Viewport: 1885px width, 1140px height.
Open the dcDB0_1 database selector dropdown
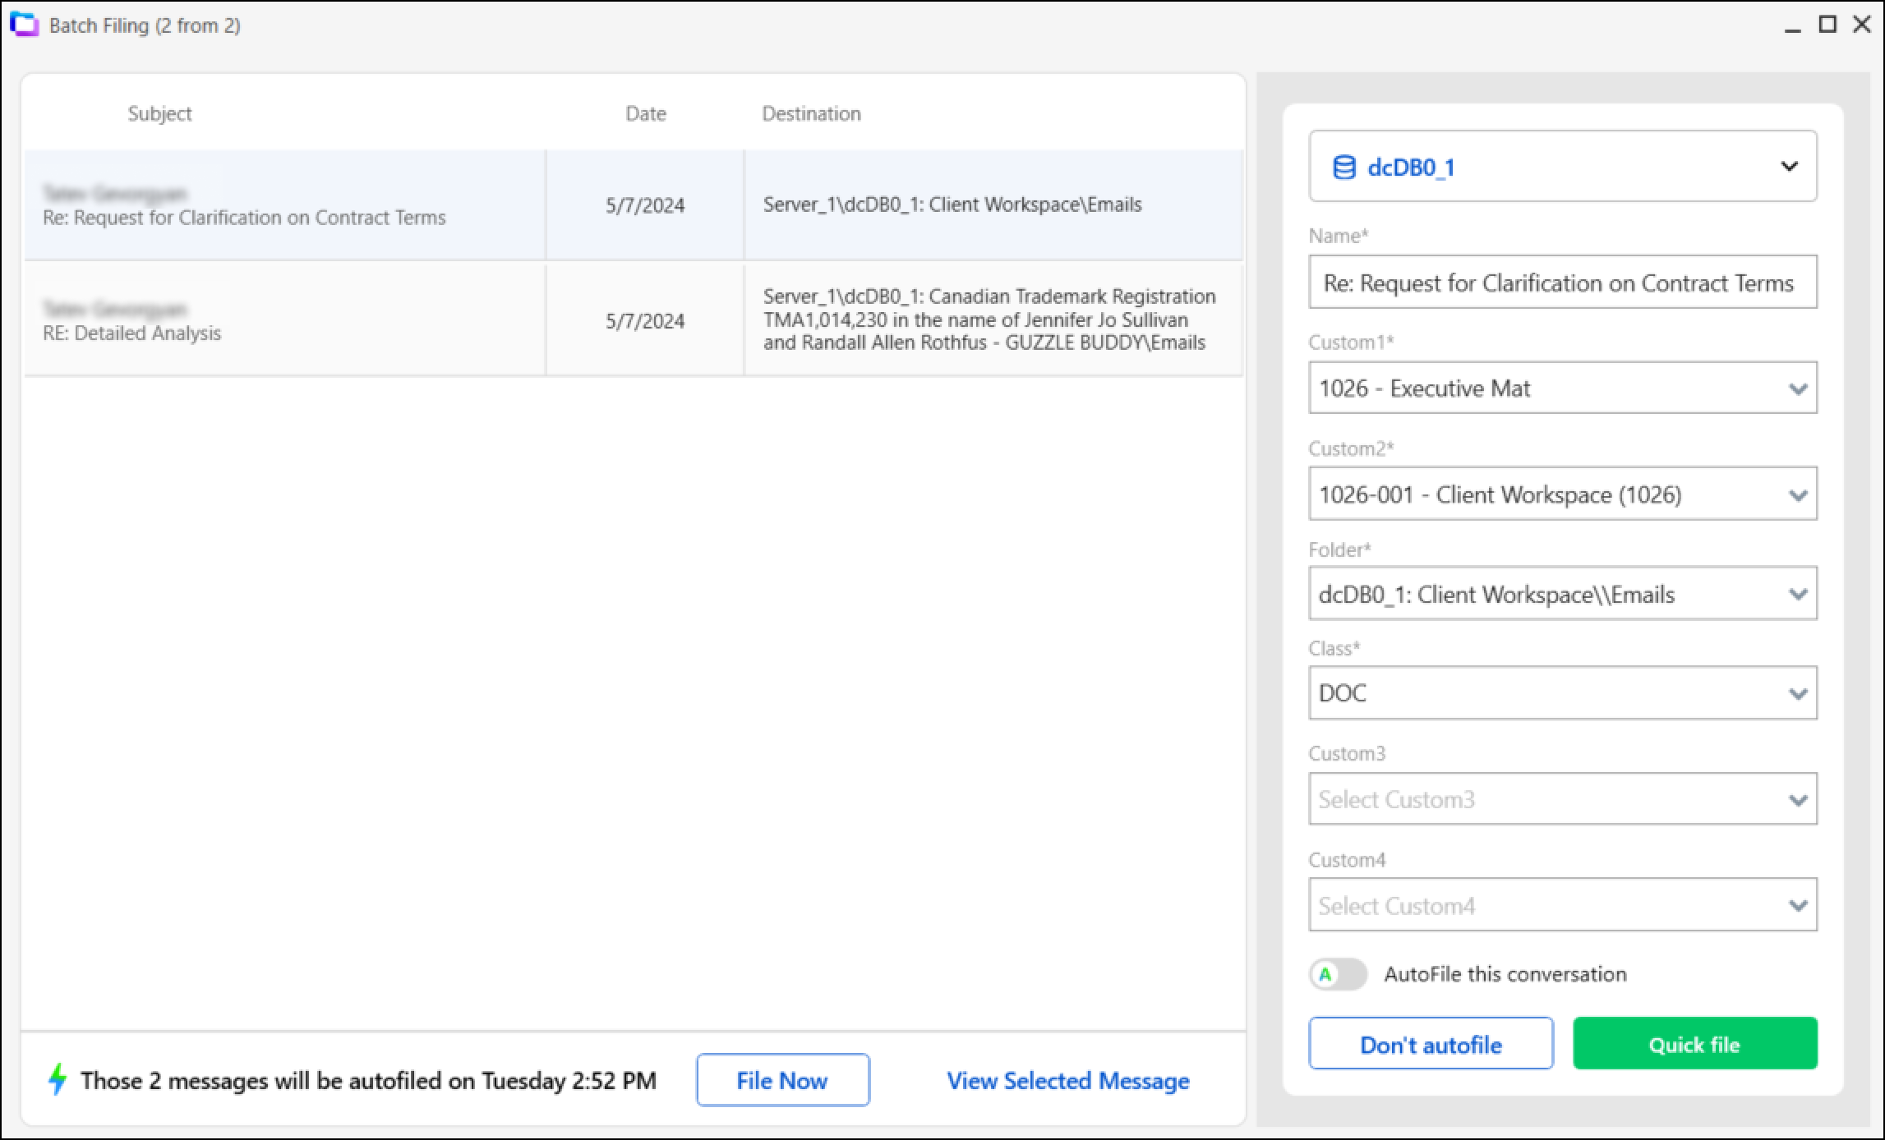pos(1790,167)
